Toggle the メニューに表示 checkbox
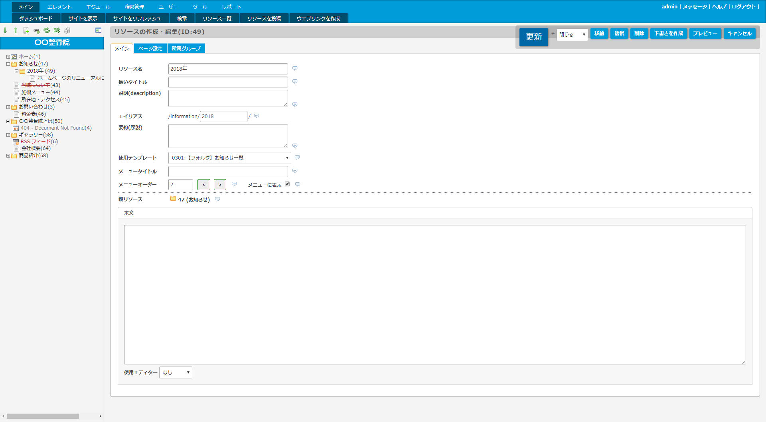The height and width of the screenshot is (422, 766). pos(287,184)
